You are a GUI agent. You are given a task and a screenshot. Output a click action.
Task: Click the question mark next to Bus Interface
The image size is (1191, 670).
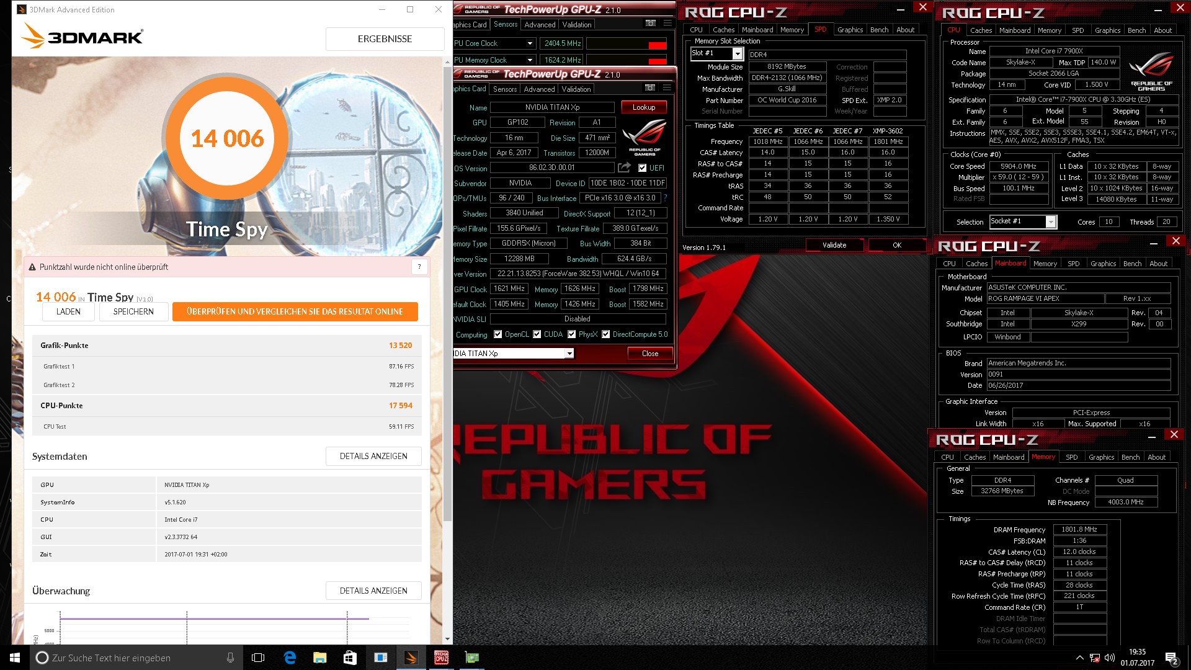[x=666, y=198]
